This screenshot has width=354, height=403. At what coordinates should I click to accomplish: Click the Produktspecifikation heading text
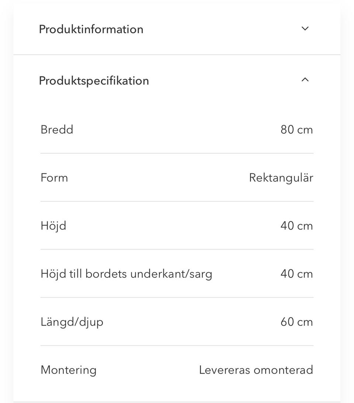[94, 81]
